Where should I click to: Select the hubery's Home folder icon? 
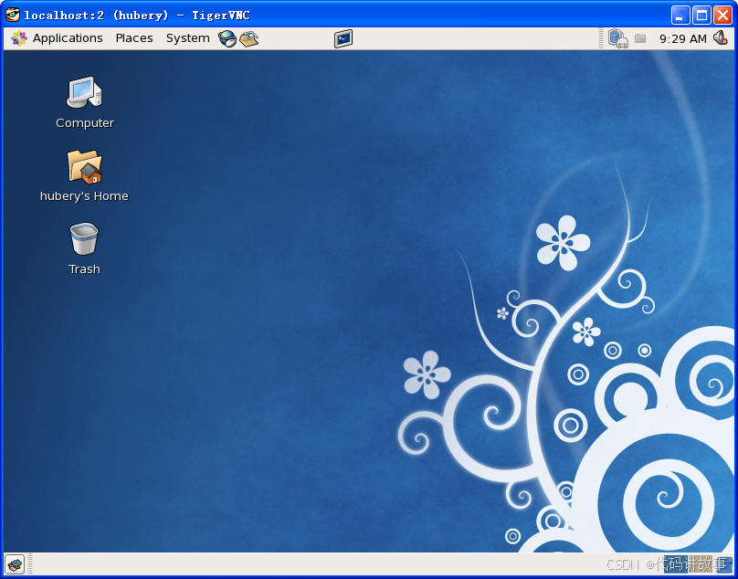[84, 166]
